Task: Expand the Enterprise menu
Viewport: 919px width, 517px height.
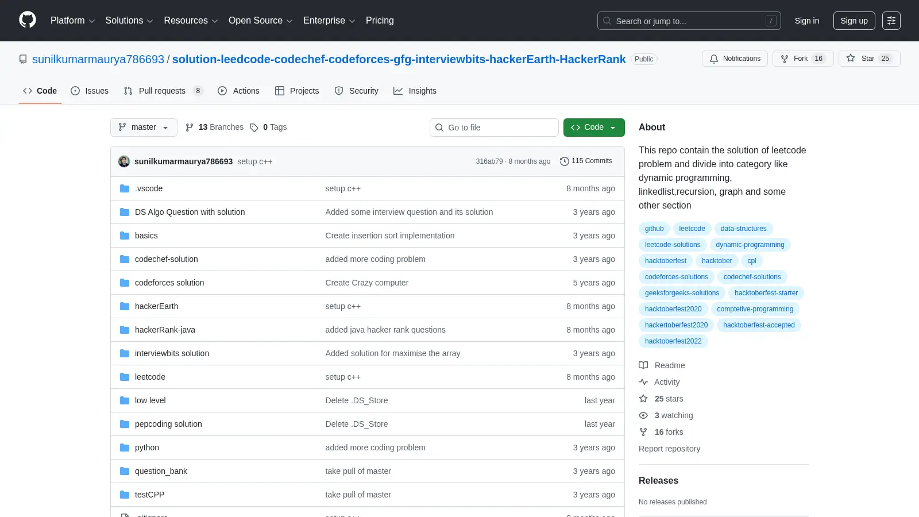Action: [x=329, y=21]
